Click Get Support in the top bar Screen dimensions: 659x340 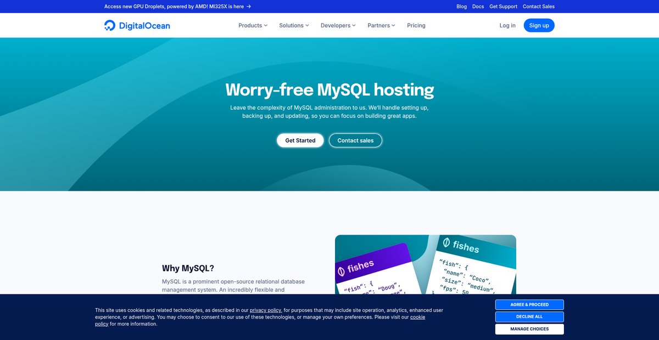pyautogui.click(x=503, y=7)
